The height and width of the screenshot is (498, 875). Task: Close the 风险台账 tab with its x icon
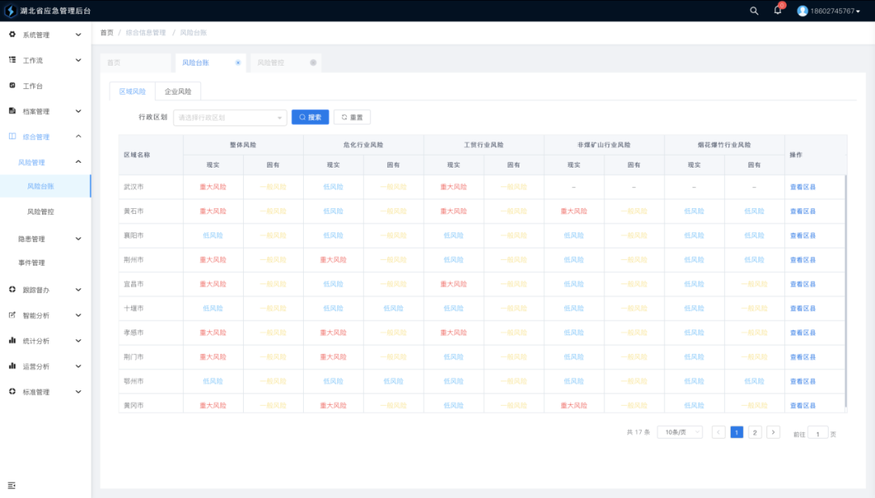(237, 62)
